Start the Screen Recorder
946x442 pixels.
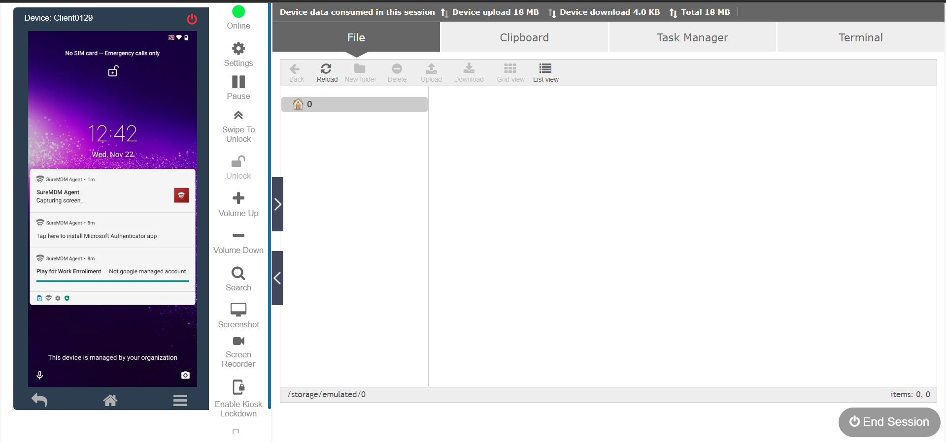[238, 342]
